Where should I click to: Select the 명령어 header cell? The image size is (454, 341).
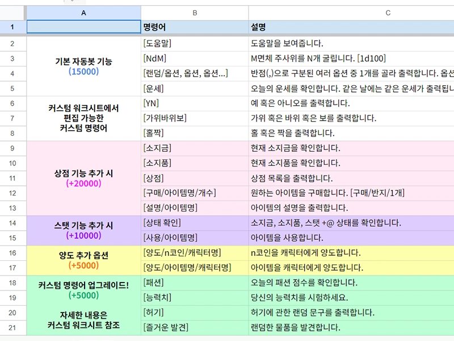click(195, 27)
